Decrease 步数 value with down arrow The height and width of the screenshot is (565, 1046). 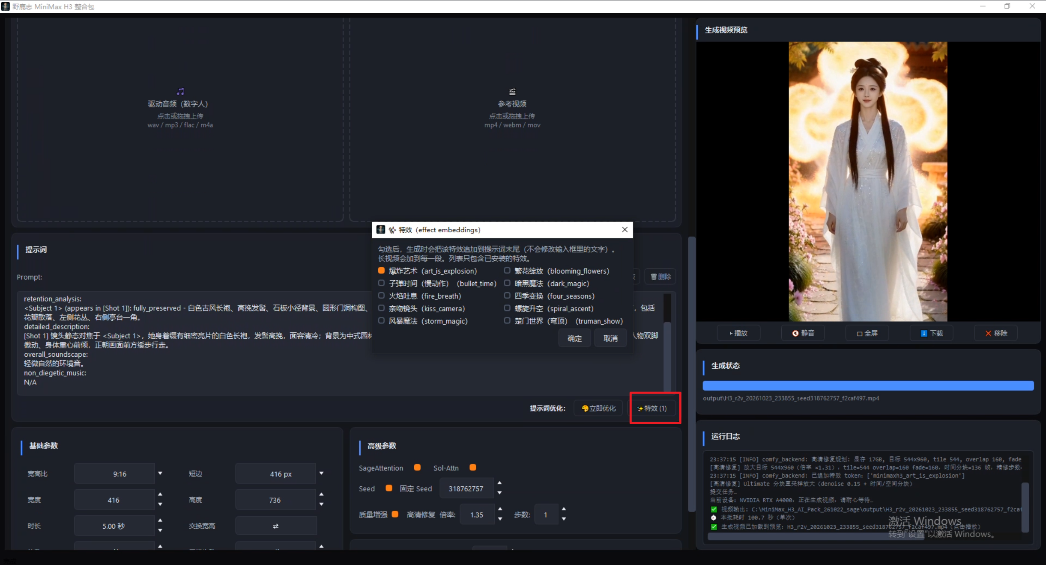click(x=564, y=519)
